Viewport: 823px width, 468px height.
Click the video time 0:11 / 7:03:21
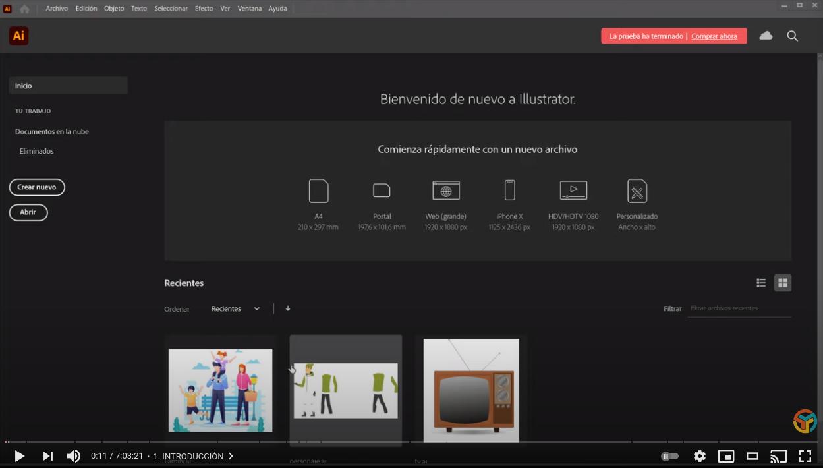coord(117,456)
